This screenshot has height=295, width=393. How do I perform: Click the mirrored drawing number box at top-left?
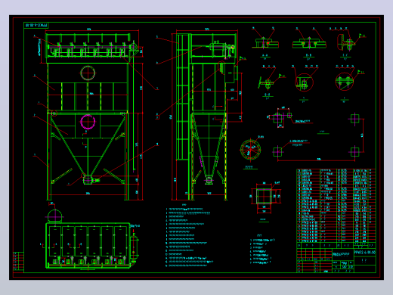point(36,25)
